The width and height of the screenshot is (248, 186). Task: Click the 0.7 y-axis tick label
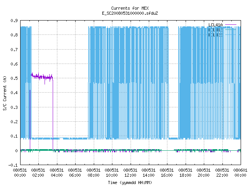click(x=14, y=50)
